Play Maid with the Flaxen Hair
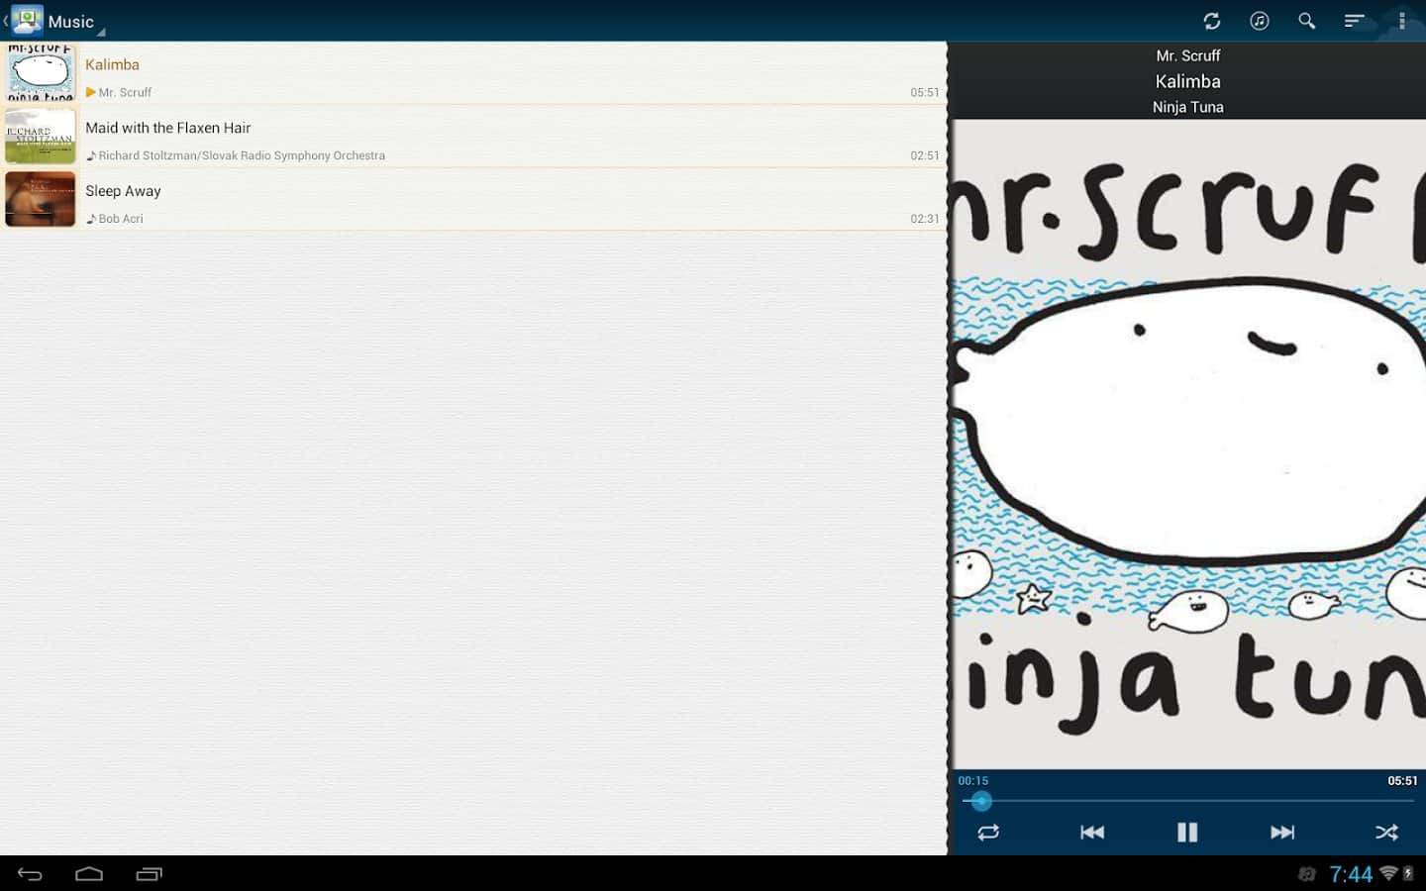Viewport: 1426px width, 891px height. tap(495, 137)
